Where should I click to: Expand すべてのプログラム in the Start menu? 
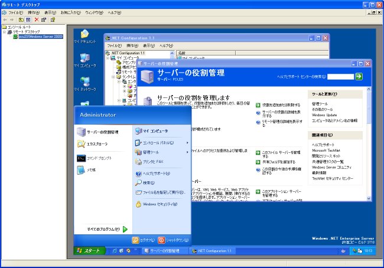[x=108, y=229]
